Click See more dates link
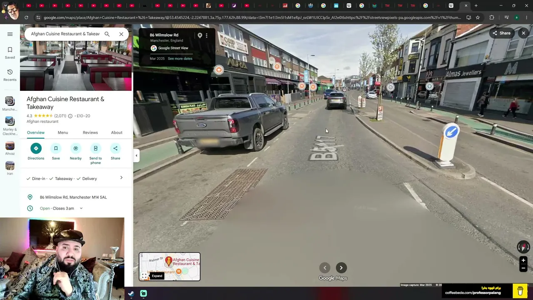 tap(180, 59)
